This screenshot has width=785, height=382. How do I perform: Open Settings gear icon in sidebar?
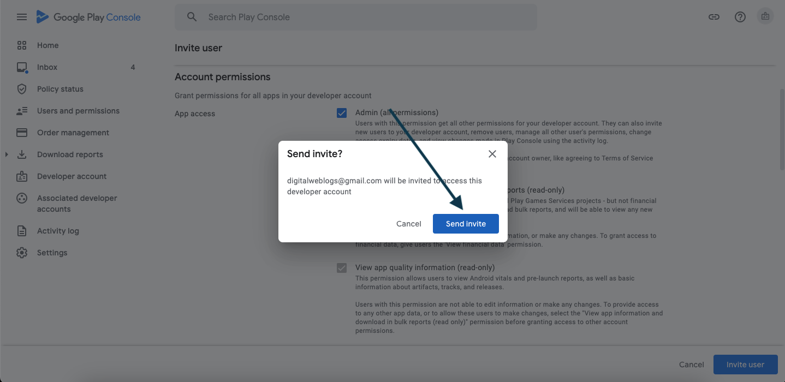coord(22,253)
